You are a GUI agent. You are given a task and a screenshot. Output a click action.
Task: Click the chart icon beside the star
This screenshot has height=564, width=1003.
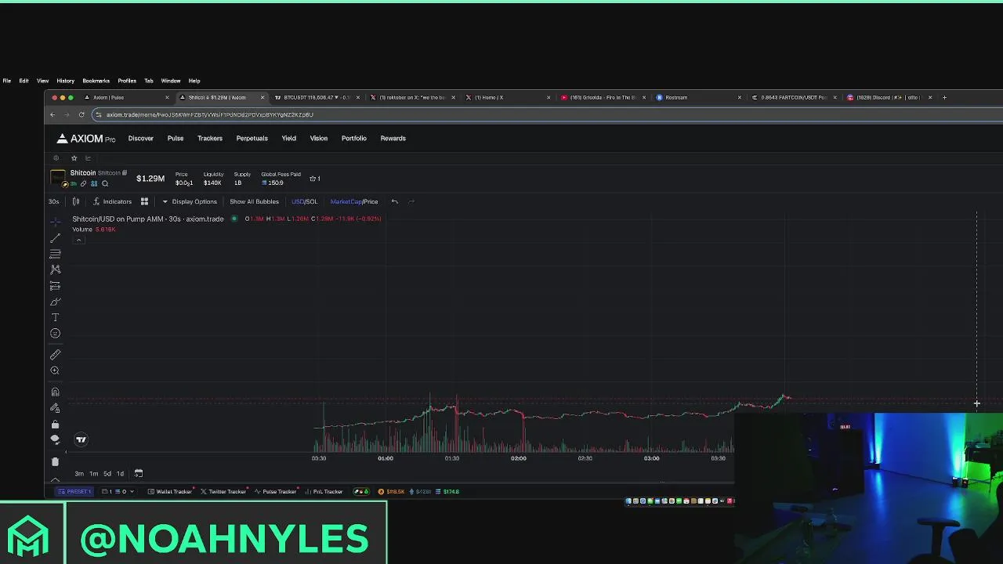(88, 158)
